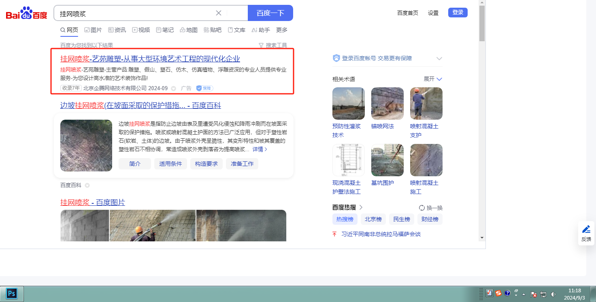Screen dimensions: 596x302
Task: Open the 挂网喷浆 - 百度图片 result
Action: (x=93, y=202)
